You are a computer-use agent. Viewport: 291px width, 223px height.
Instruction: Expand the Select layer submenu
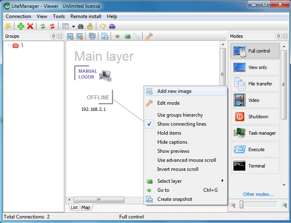point(185,181)
